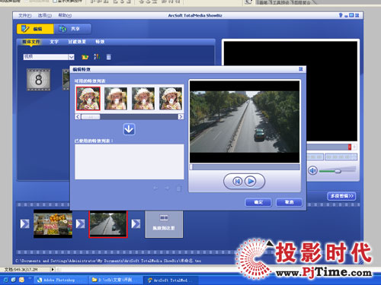The image size is (381, 285).
Task: Click the countdown 8 media thumbnail
Action: 39,80
